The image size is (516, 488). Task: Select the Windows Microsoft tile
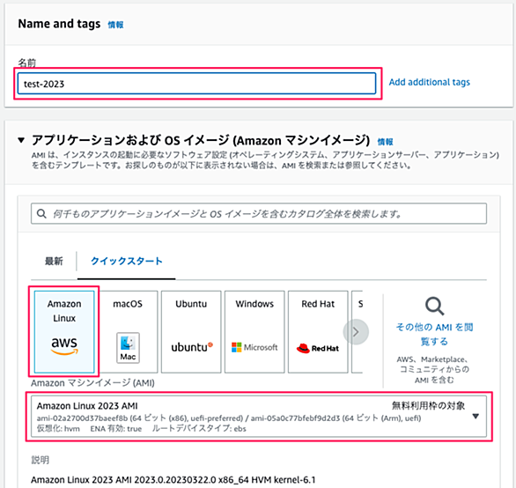[254, 331]
